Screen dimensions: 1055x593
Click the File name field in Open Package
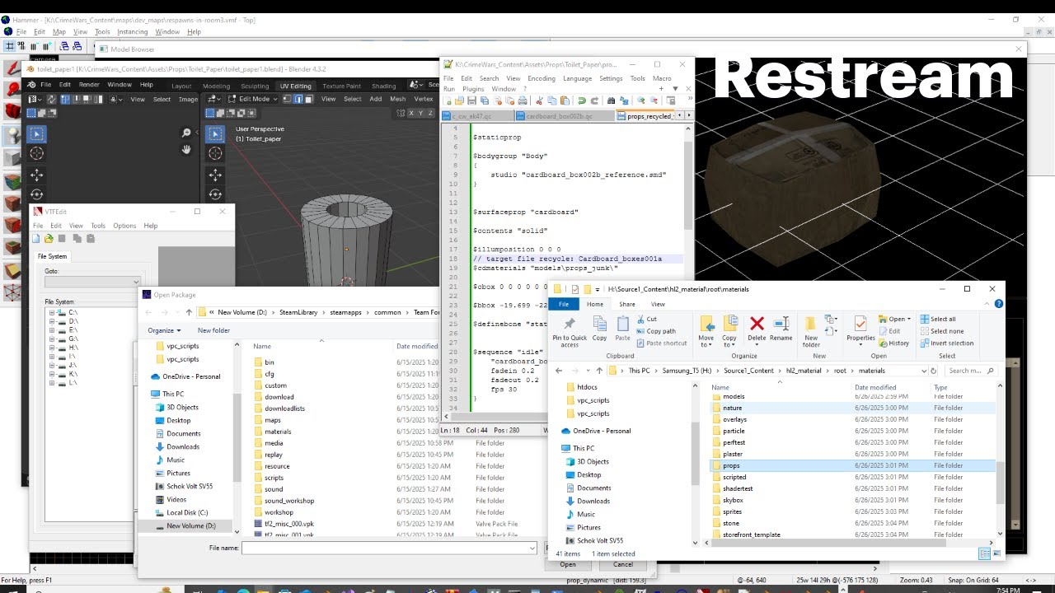point(389,548)
